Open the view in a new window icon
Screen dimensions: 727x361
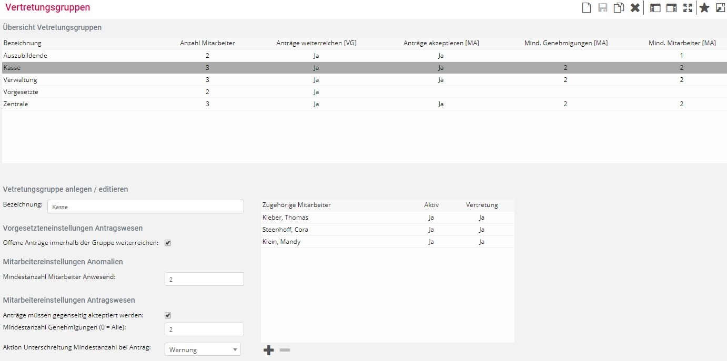tap(721, 8)
